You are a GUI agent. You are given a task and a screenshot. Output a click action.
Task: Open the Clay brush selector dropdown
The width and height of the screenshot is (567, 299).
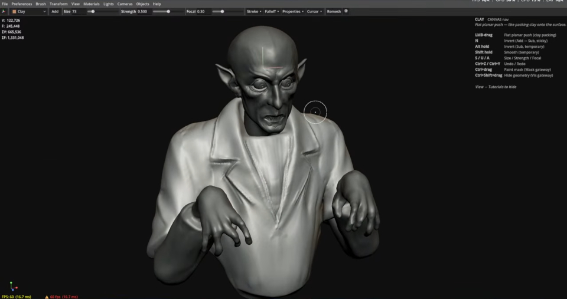29,12
